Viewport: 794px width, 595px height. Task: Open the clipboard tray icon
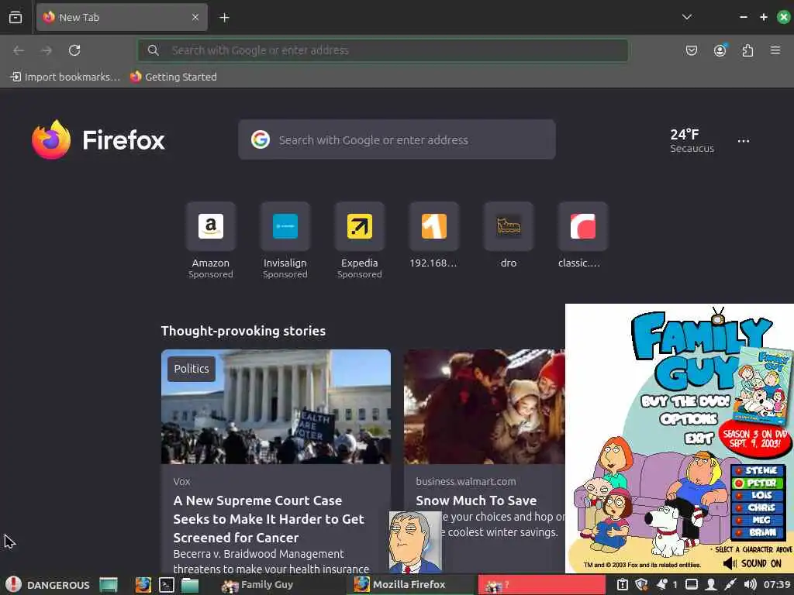[623, 585]
